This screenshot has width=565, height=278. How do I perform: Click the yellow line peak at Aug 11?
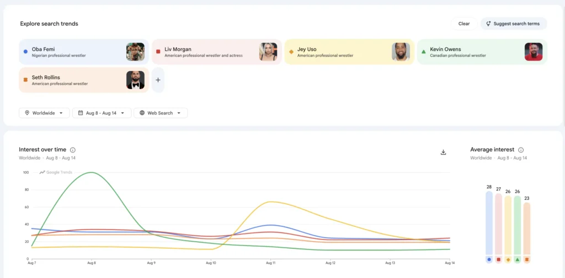click(270, 202)
